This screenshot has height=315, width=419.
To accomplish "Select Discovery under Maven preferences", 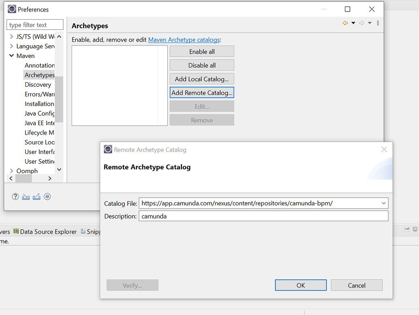I will pyautogui.click(x=38, y=84).
